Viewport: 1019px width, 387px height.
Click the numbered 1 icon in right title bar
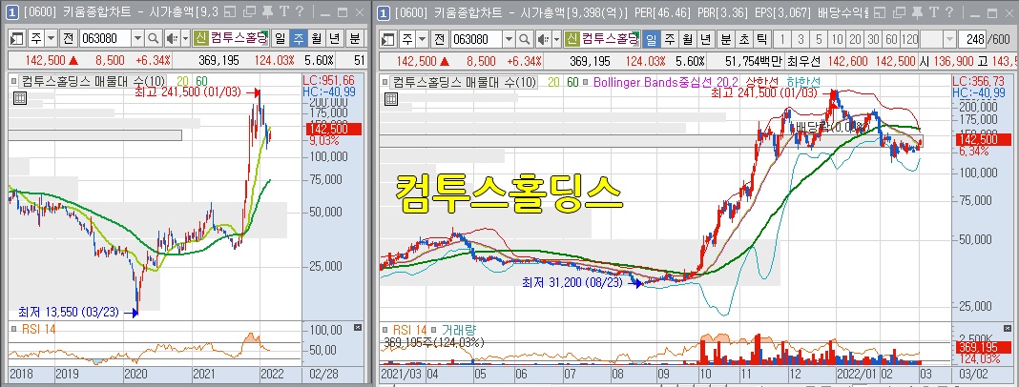[384, 11]
